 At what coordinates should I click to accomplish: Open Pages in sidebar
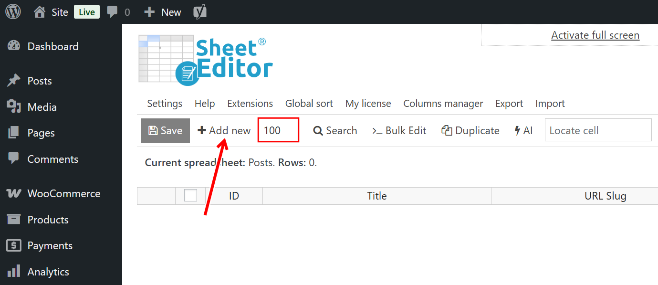(x=41, y=133)
